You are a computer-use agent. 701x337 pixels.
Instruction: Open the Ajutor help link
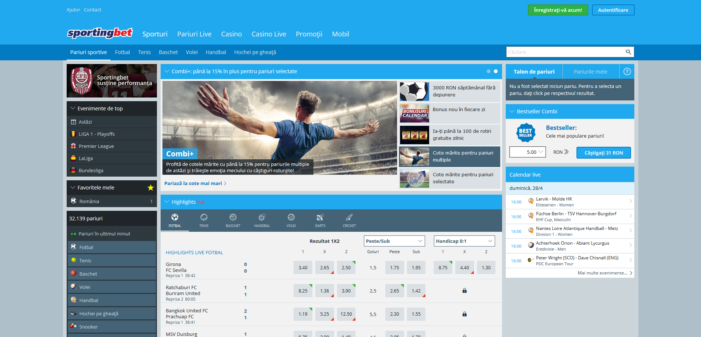[x=73, y=10]
